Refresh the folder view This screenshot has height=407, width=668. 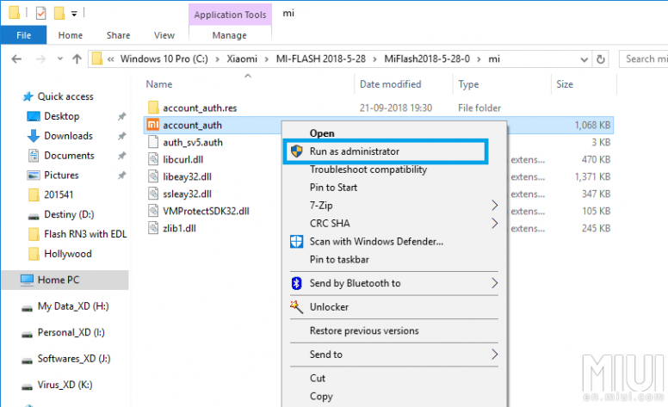pos(601,59)
